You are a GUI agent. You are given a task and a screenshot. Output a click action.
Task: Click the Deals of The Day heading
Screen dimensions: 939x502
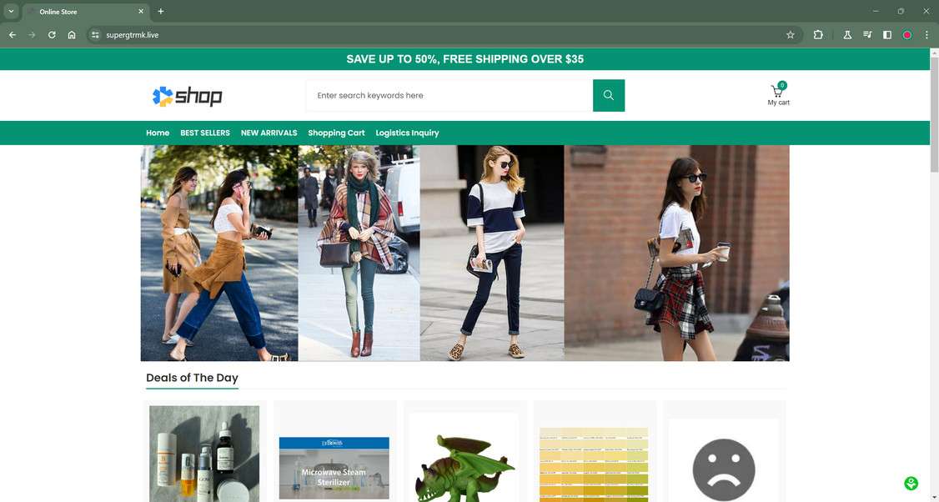(x=193, y=378)
